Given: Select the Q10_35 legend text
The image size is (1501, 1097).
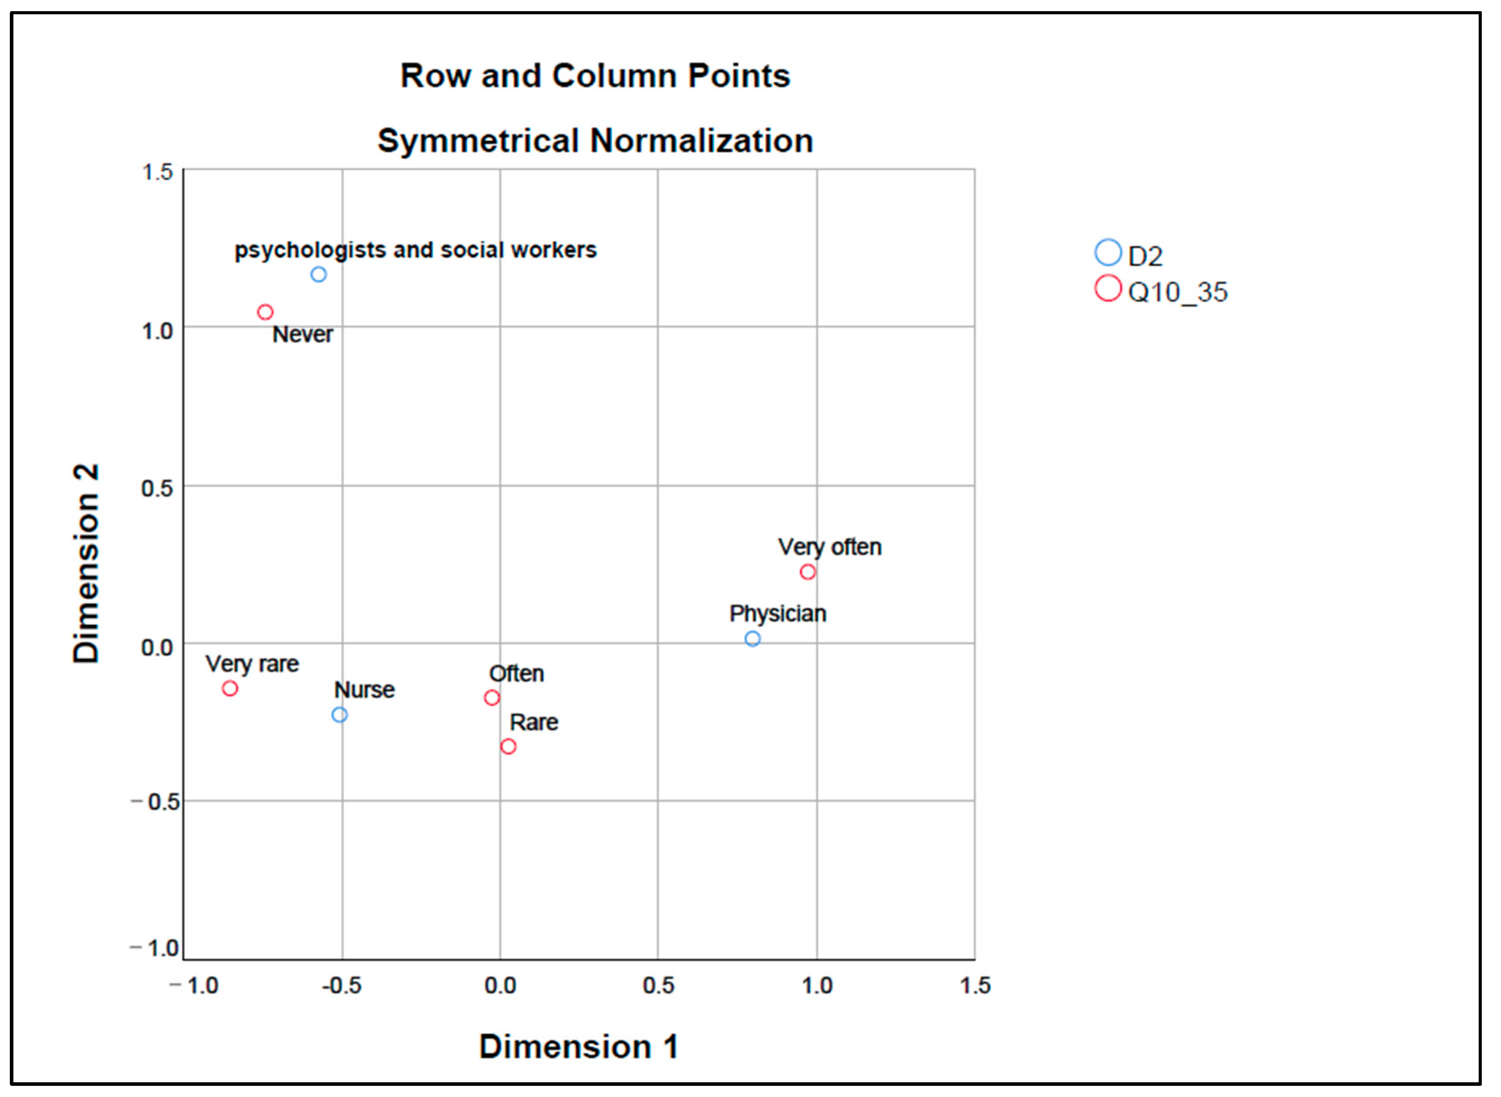Looking at the screenshot, I should (1178, 292).
